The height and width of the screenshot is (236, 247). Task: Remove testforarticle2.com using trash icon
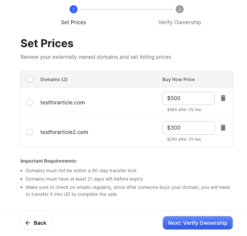point(223,128)
